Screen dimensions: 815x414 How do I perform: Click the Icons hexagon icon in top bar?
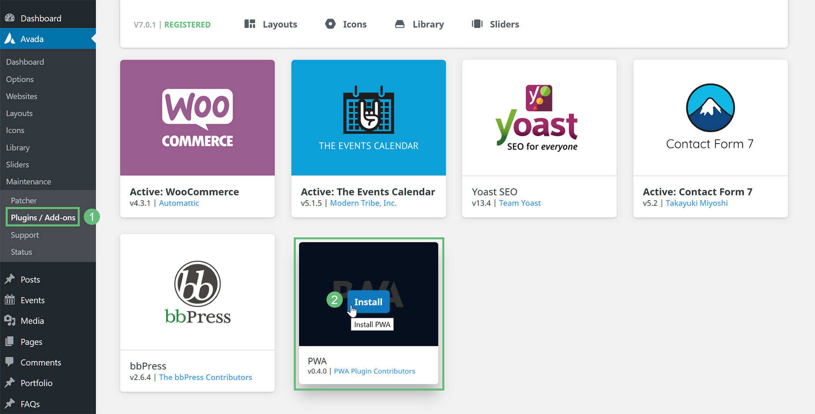[330, 24]
